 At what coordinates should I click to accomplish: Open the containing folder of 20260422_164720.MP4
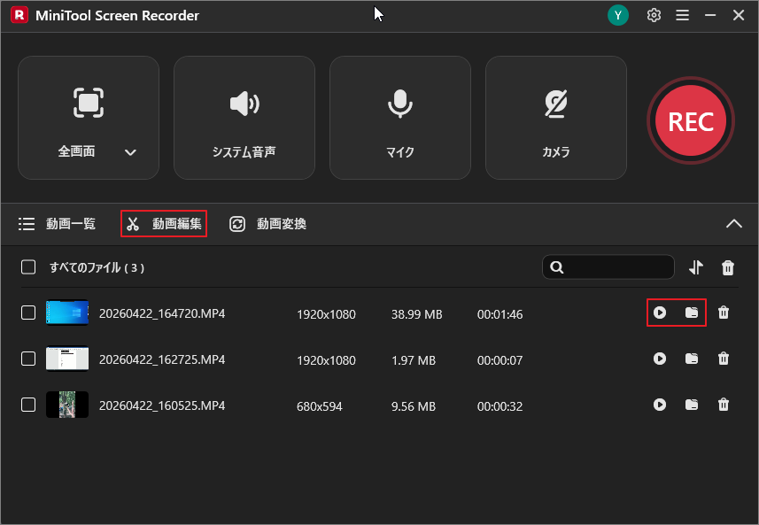tap(692, 313)
